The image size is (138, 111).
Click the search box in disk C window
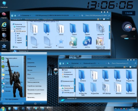(124, 63)
